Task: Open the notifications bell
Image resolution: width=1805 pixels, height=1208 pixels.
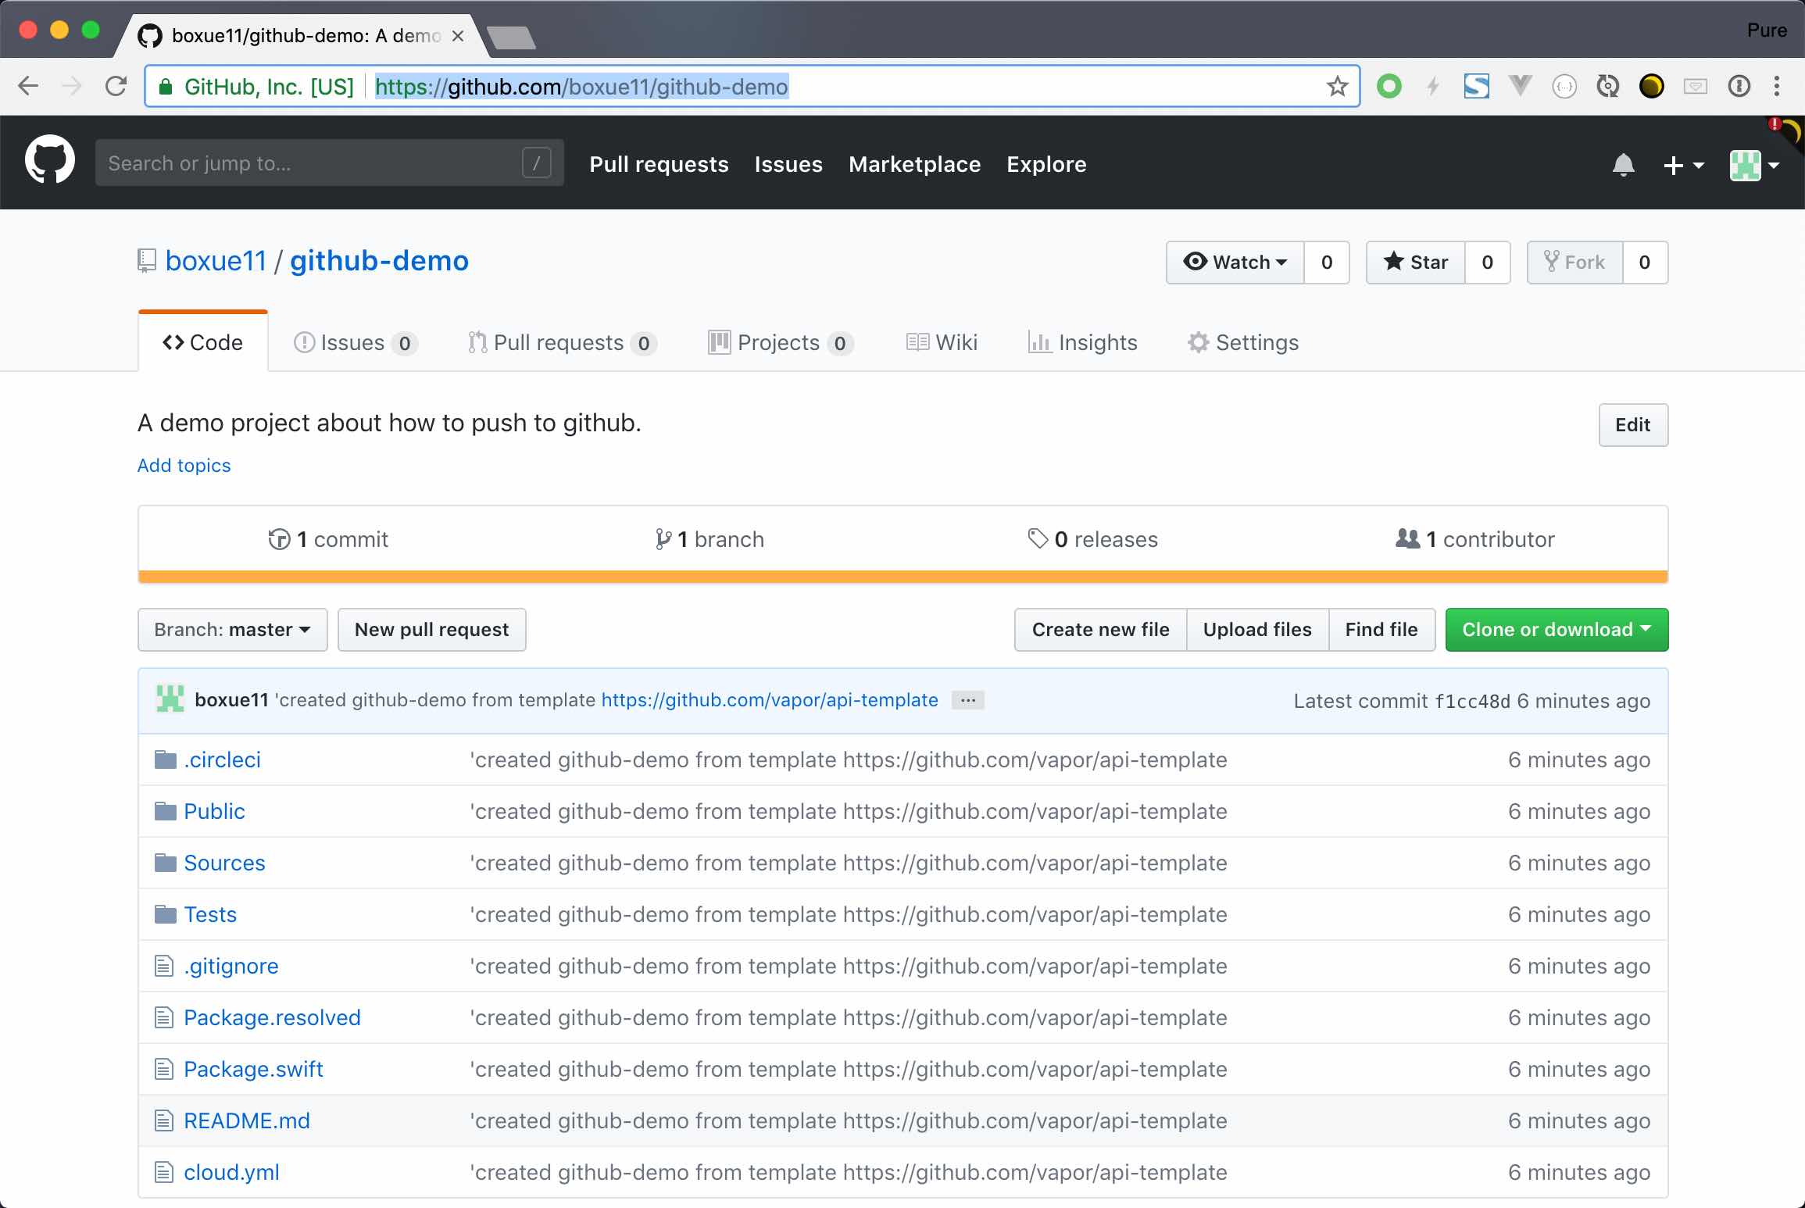Action: (x=1623, y=164)
